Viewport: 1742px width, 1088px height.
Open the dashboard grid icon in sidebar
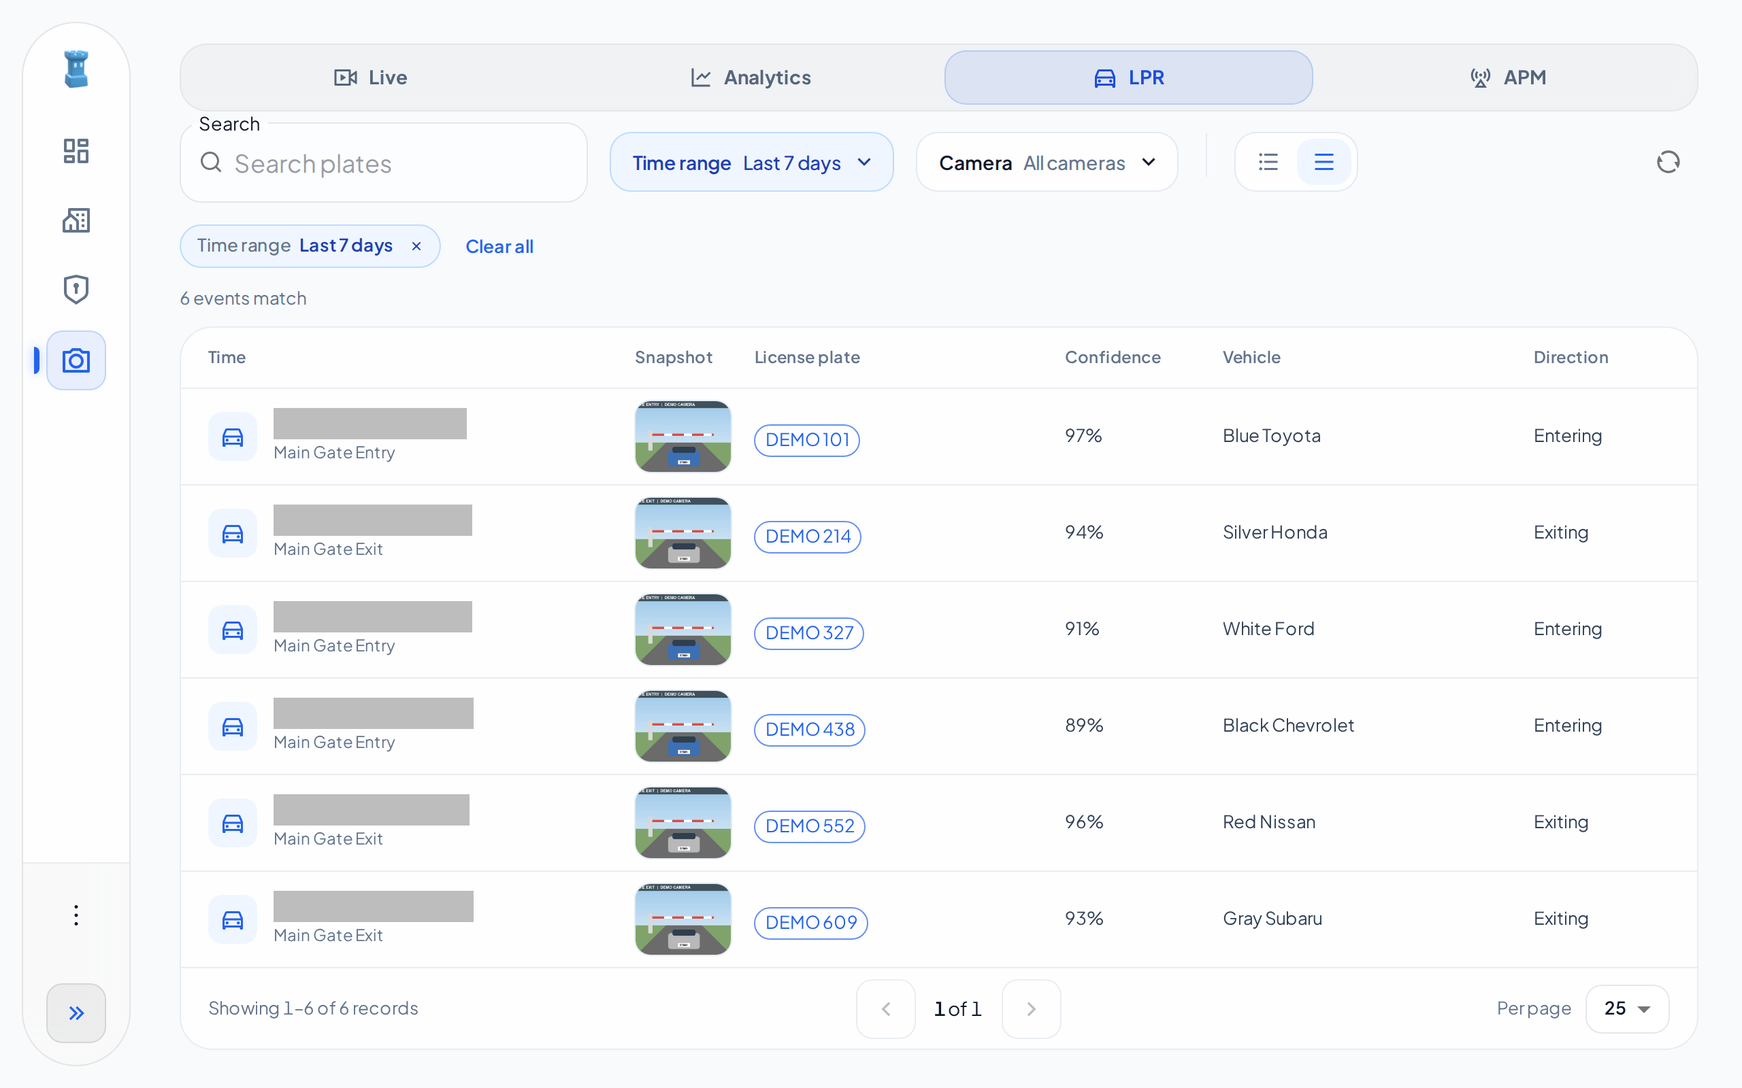[x=76, y=151]
